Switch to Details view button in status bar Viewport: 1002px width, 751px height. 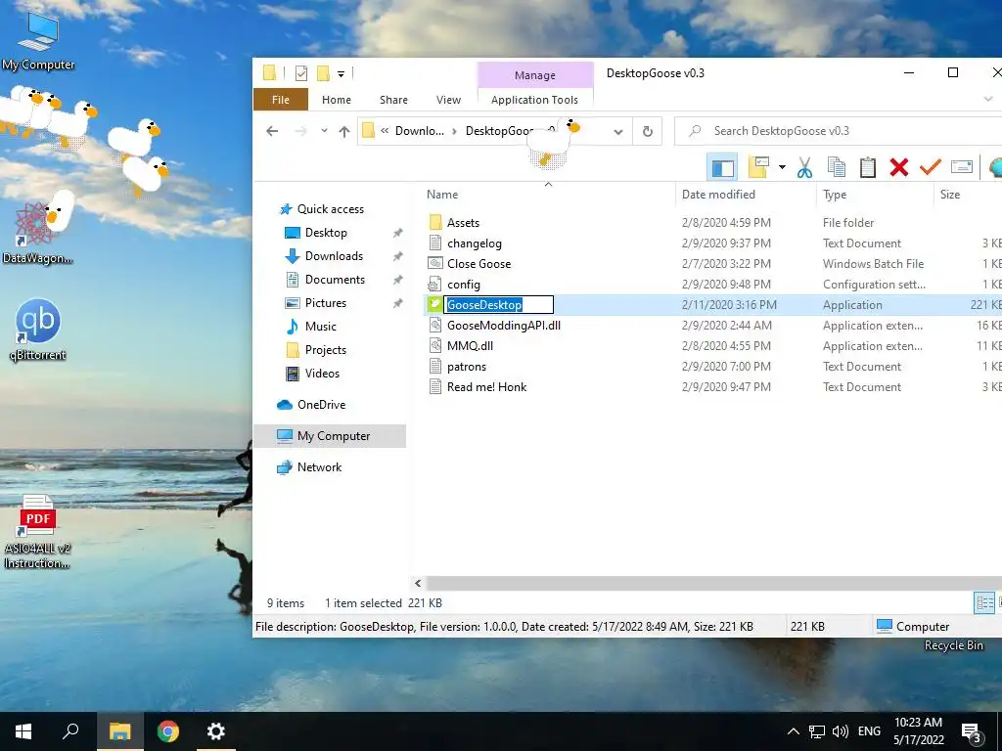point(984,602)
